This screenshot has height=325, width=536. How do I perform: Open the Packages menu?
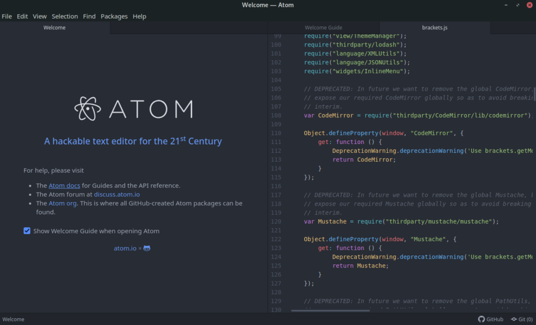click(114, 16)
